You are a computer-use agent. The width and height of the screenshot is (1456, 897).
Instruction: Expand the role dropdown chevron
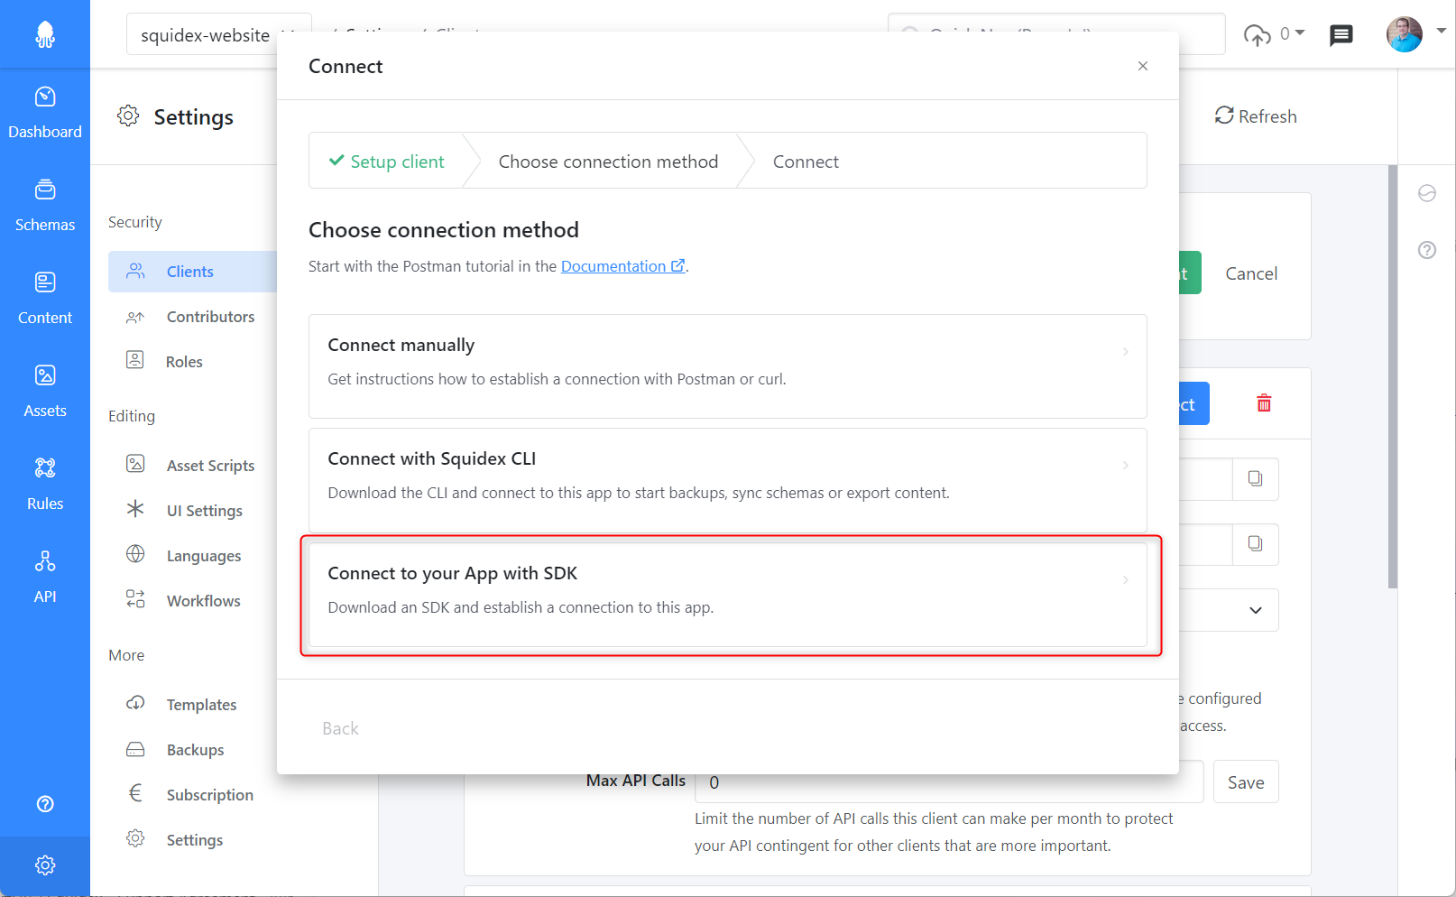(x=1255, y=610)
